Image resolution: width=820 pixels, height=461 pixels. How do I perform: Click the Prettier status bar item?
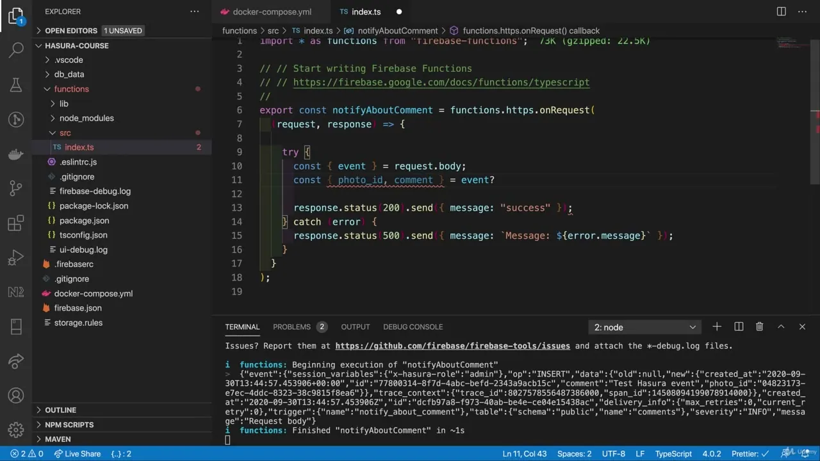click(x=750, y=453)
